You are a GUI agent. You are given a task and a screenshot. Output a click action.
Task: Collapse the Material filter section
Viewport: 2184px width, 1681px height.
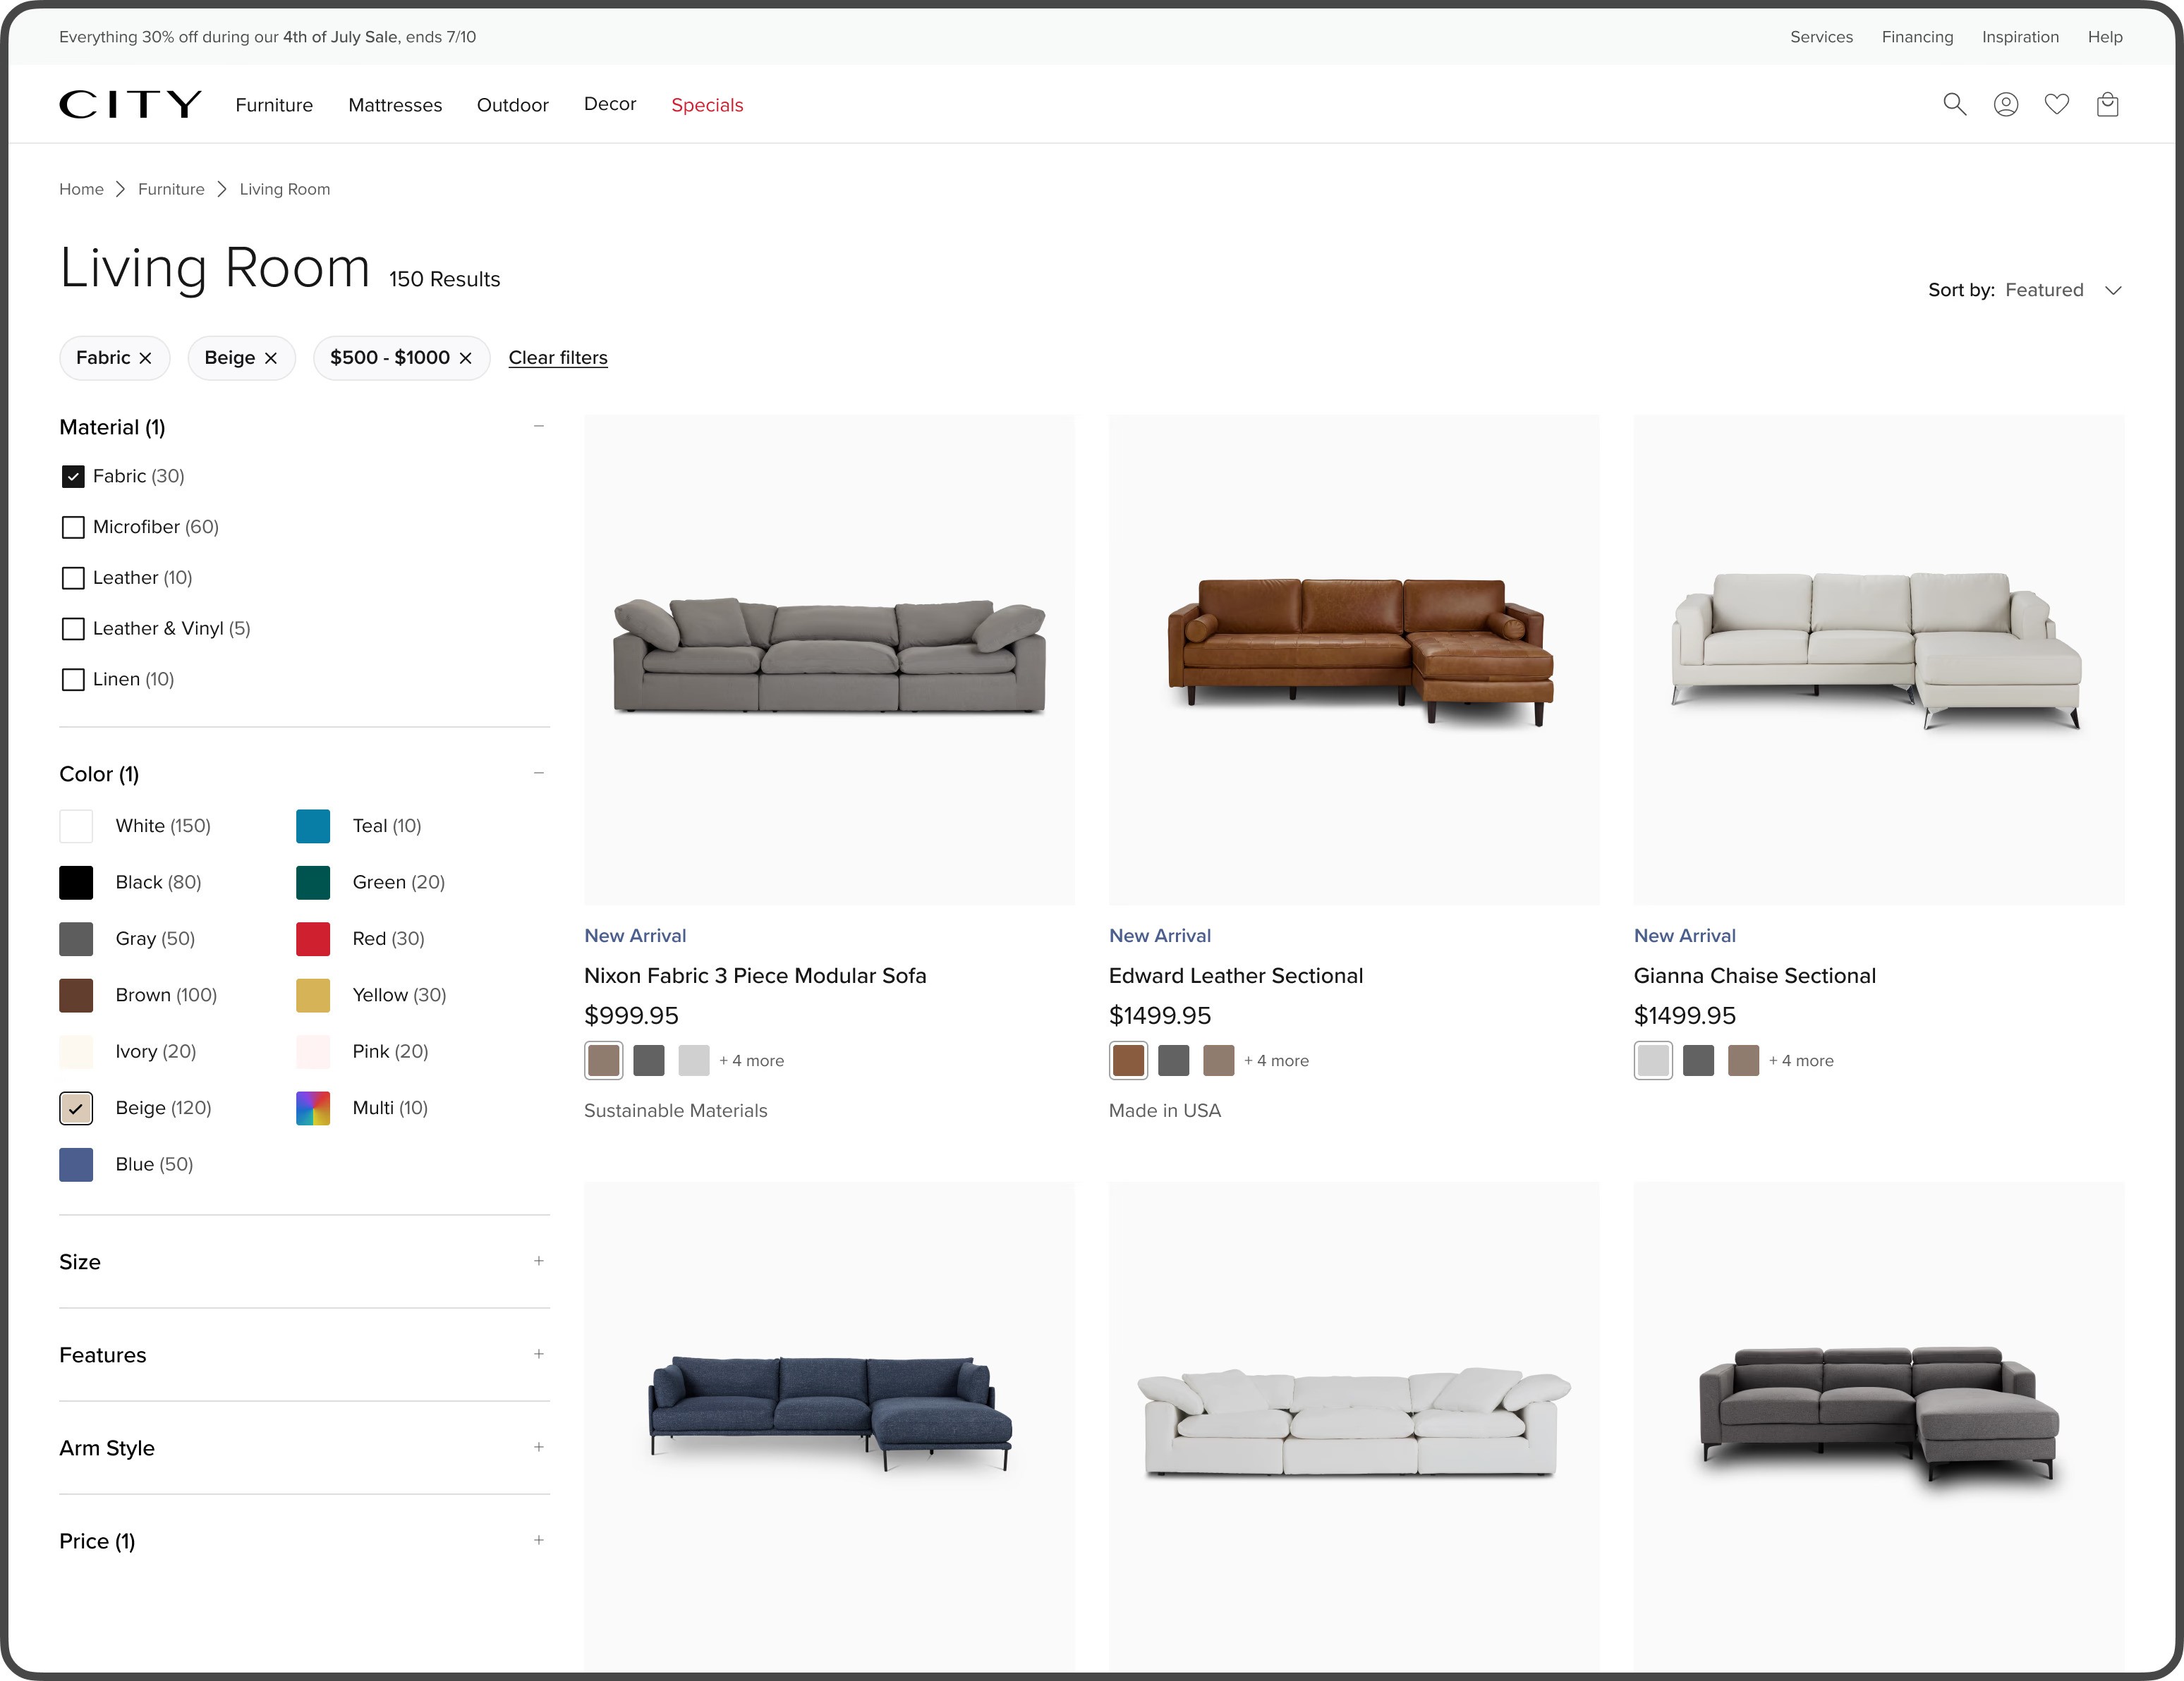click(539, 427)
